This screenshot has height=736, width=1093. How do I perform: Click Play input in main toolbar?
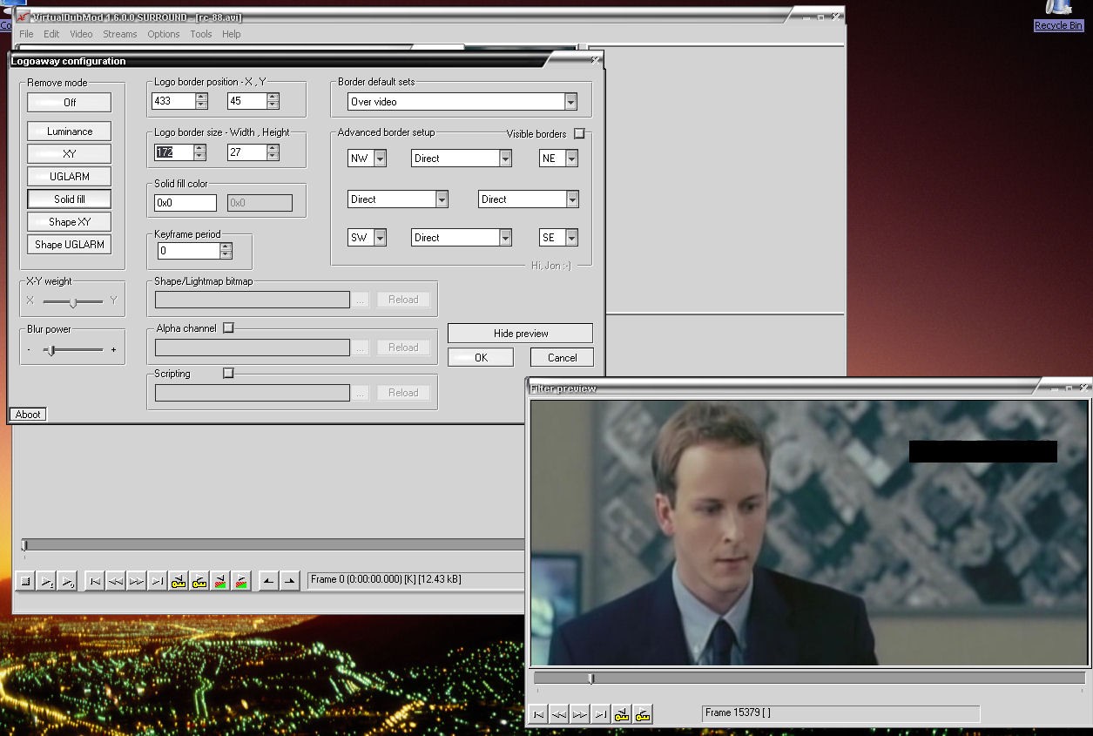pos(47,581)
